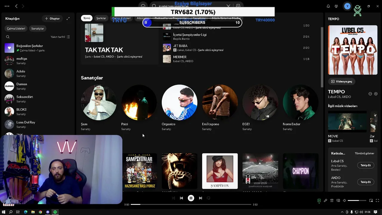This screenshot has height=215, width=382.
Task: Filter library by Çalma Listeleri
Action: point(16,28)
